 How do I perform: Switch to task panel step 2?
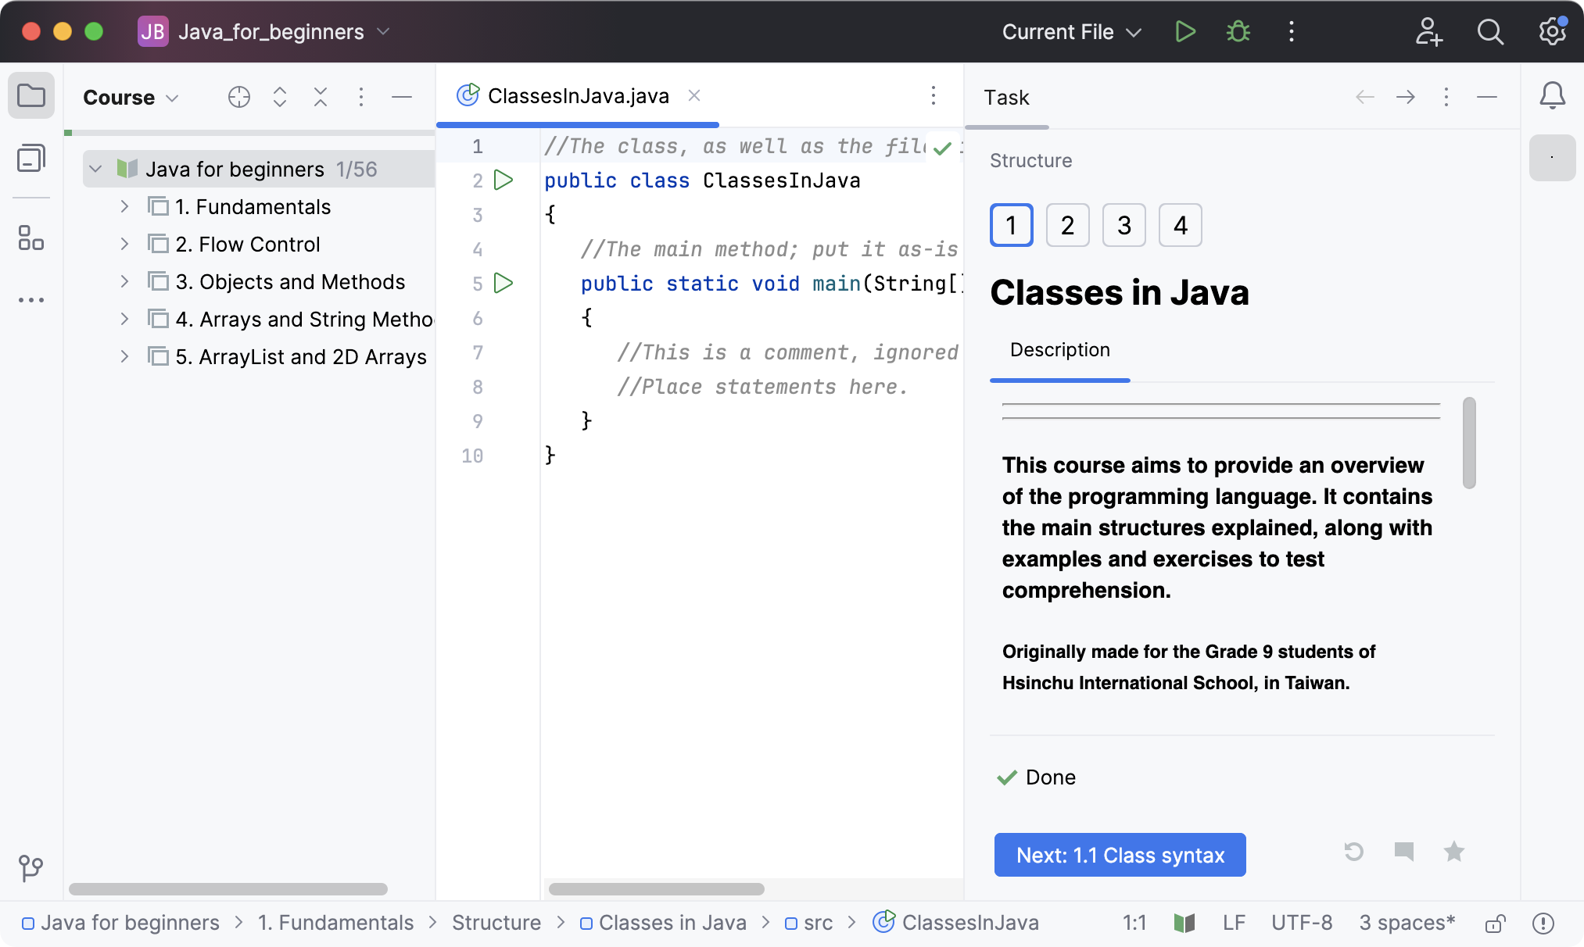pyautogui.click(x=1067, y=224)
